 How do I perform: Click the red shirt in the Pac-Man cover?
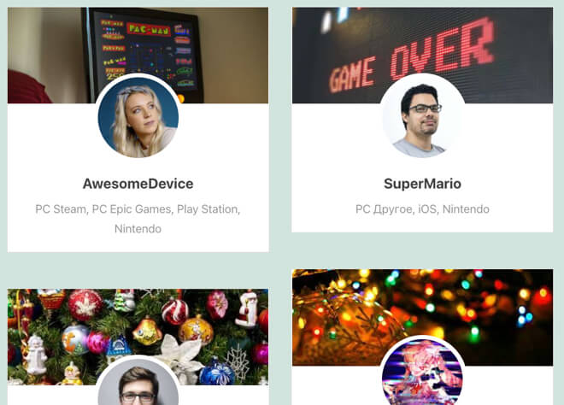28,87
